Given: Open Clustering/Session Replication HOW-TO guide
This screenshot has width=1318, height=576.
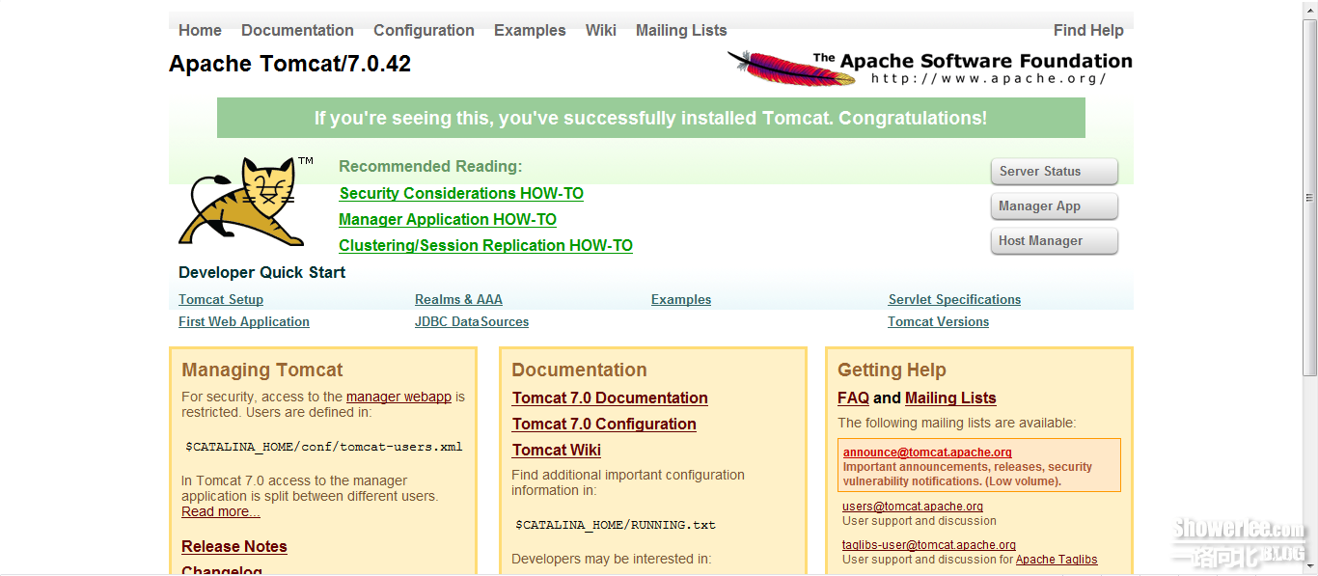Looking at the screenshot, I should click(485, 245).
